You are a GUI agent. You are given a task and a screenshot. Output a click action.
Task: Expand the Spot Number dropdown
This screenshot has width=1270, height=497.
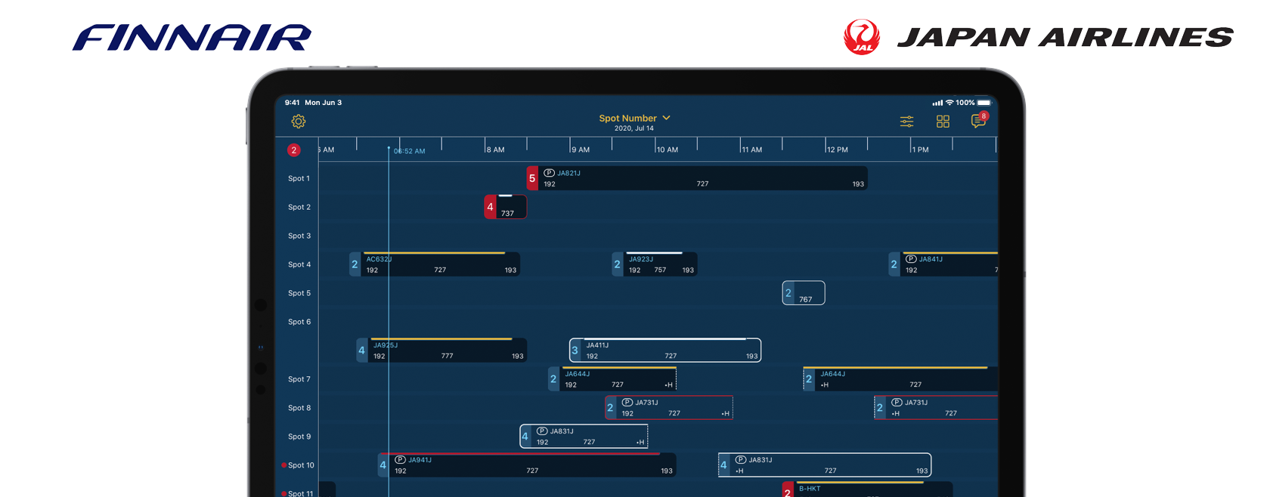pos(635,119)
